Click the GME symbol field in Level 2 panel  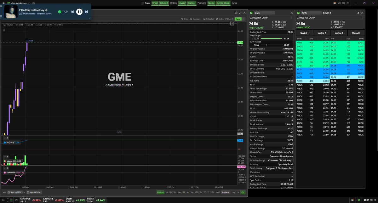pos(311,13)
